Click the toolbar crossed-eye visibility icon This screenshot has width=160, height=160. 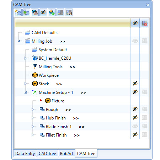[x=43, y=12]
